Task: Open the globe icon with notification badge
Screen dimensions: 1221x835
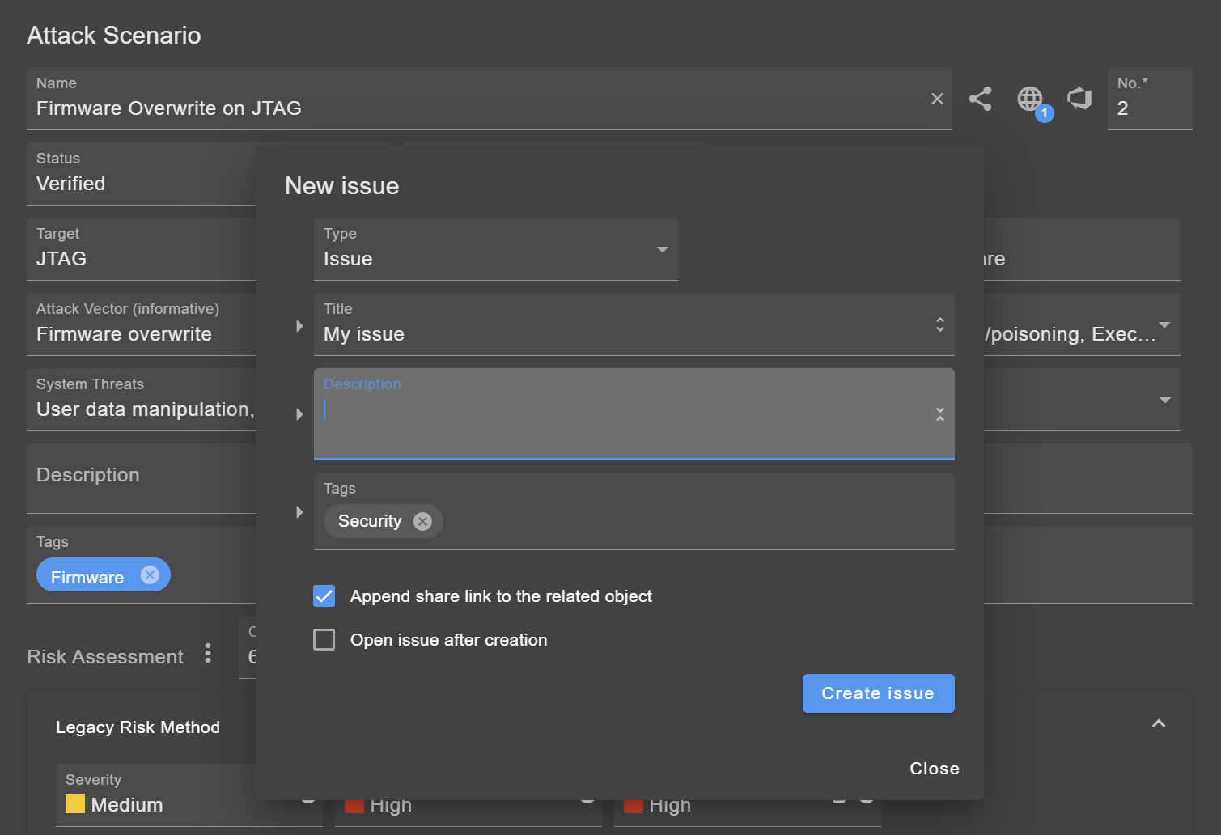Action: (1029, 99)
